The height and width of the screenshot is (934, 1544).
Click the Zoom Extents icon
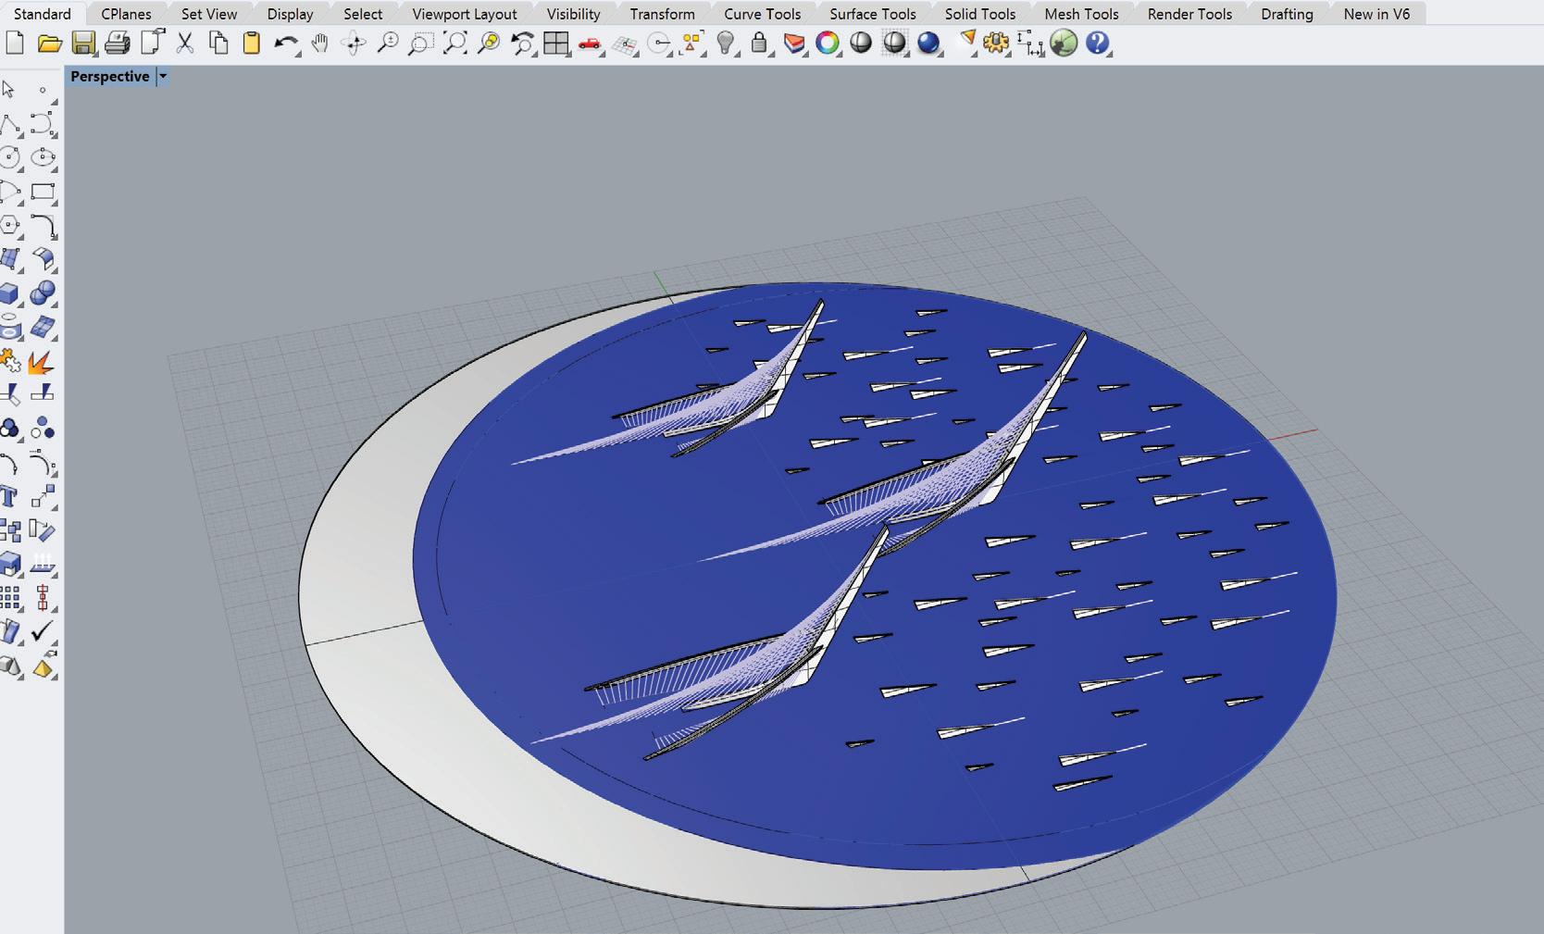pyautogui.click(x=454, y=43)
